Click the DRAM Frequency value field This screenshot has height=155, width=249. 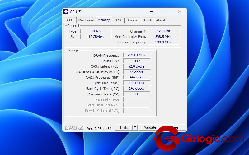point(136,55)
